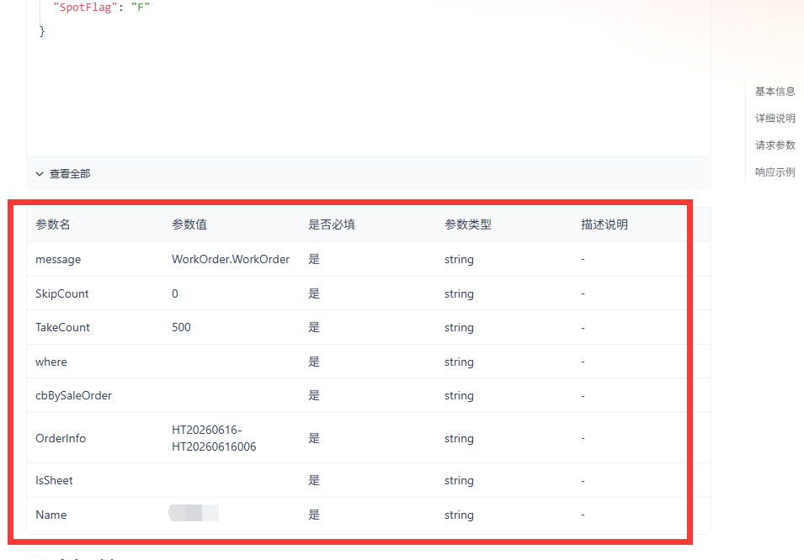The image size is (804, 560).
Task: Click the TakeCount parameter name
Action: 62,327
